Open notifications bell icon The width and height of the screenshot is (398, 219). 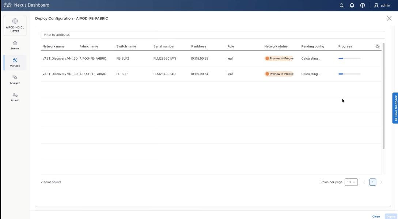[352, 5]
